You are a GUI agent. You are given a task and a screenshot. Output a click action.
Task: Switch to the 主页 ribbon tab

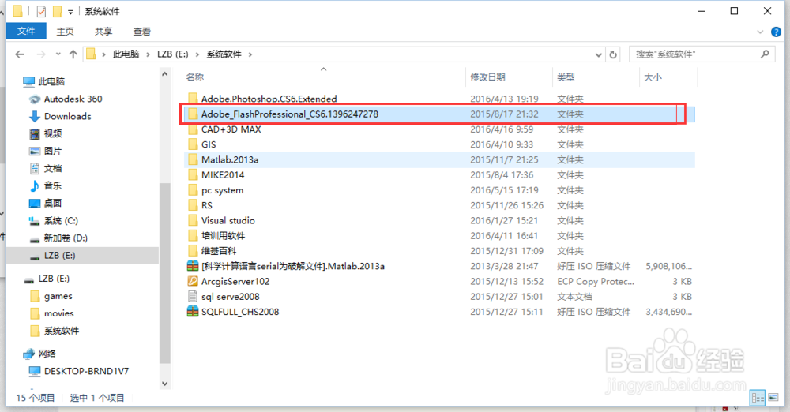(x=65, y=32)
